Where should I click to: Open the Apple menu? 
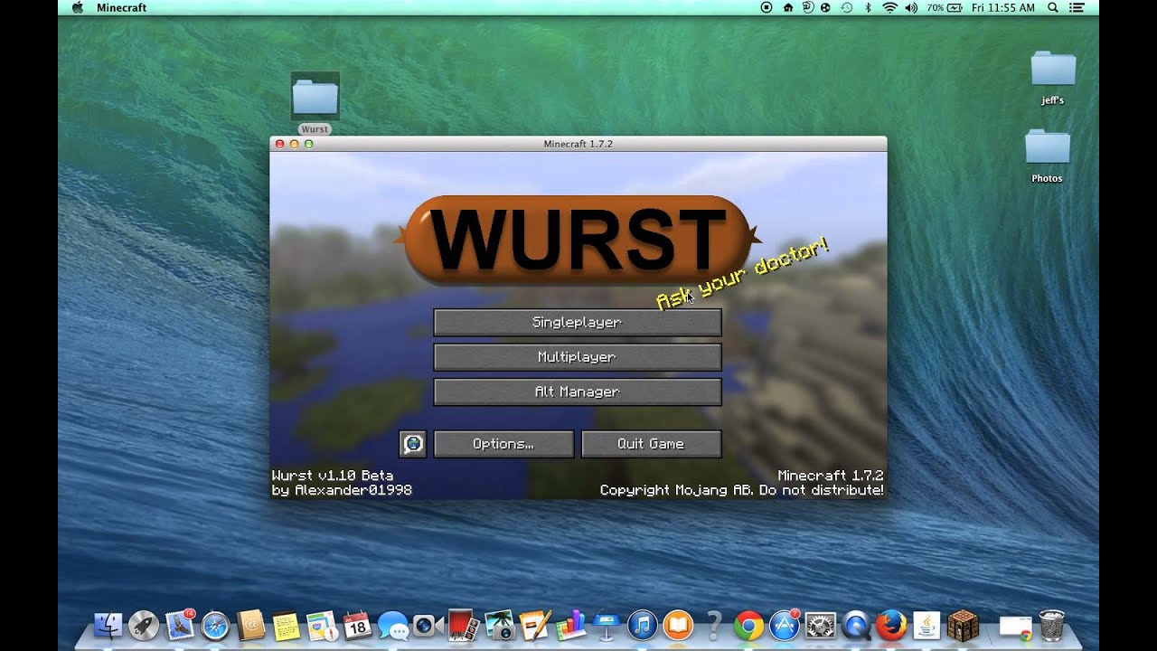(x=78, y=7)
